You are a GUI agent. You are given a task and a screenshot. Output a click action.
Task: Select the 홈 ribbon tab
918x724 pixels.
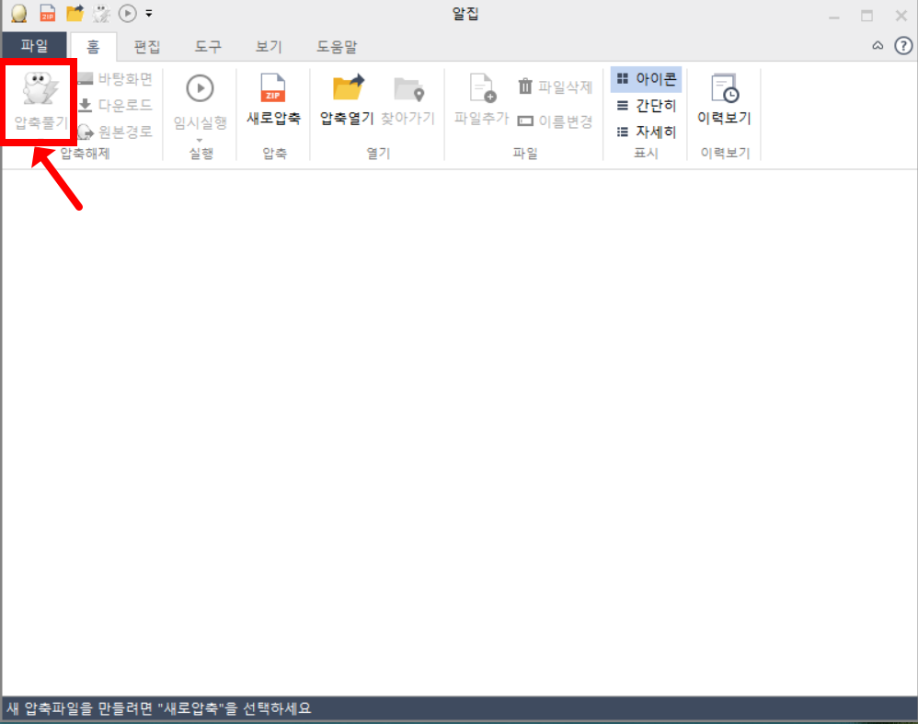[93, 46]
